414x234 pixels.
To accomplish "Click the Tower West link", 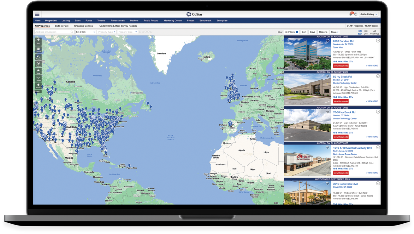I will tap(338, 48).
